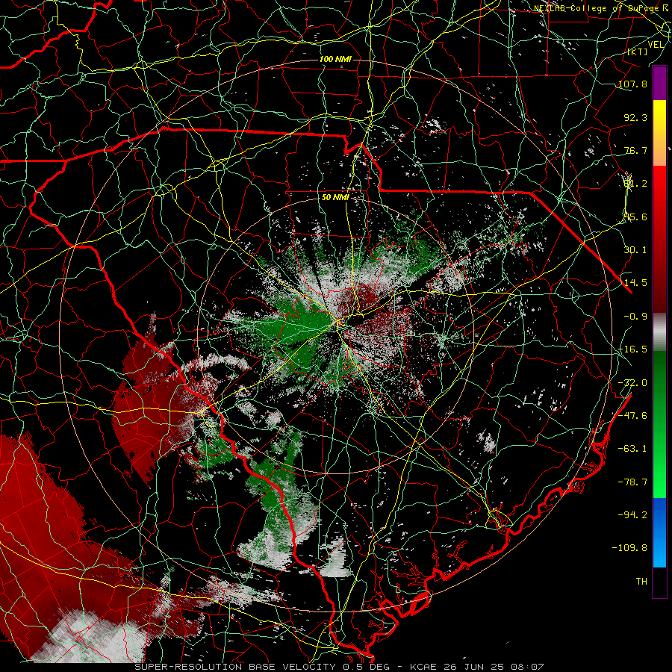Select the 92.3 scale value
672x672 pixels.
(x=635, y=117)
